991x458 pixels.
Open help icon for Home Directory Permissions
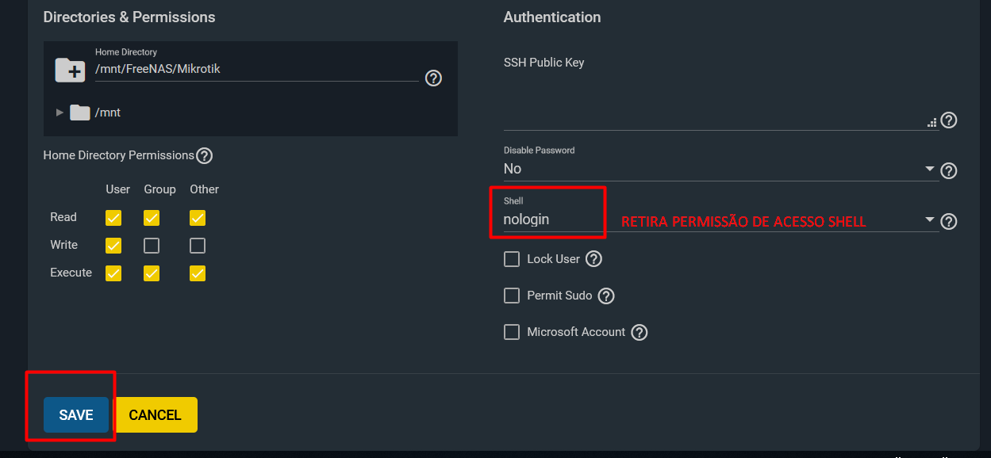(204, 155)
